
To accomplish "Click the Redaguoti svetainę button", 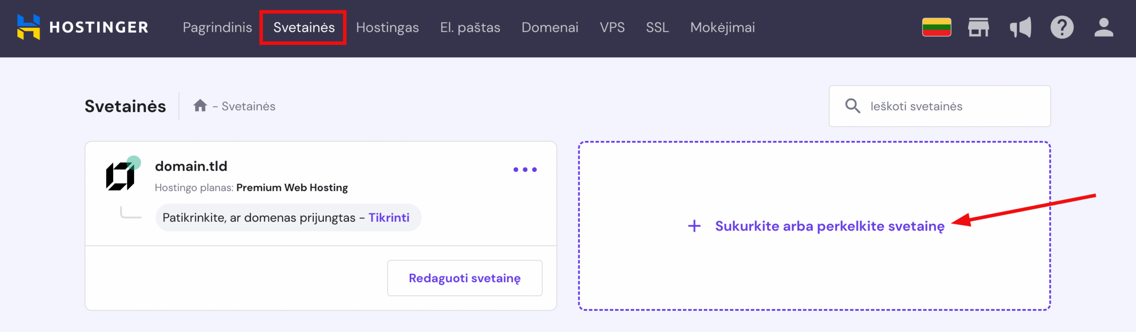I will coord(465,278).
